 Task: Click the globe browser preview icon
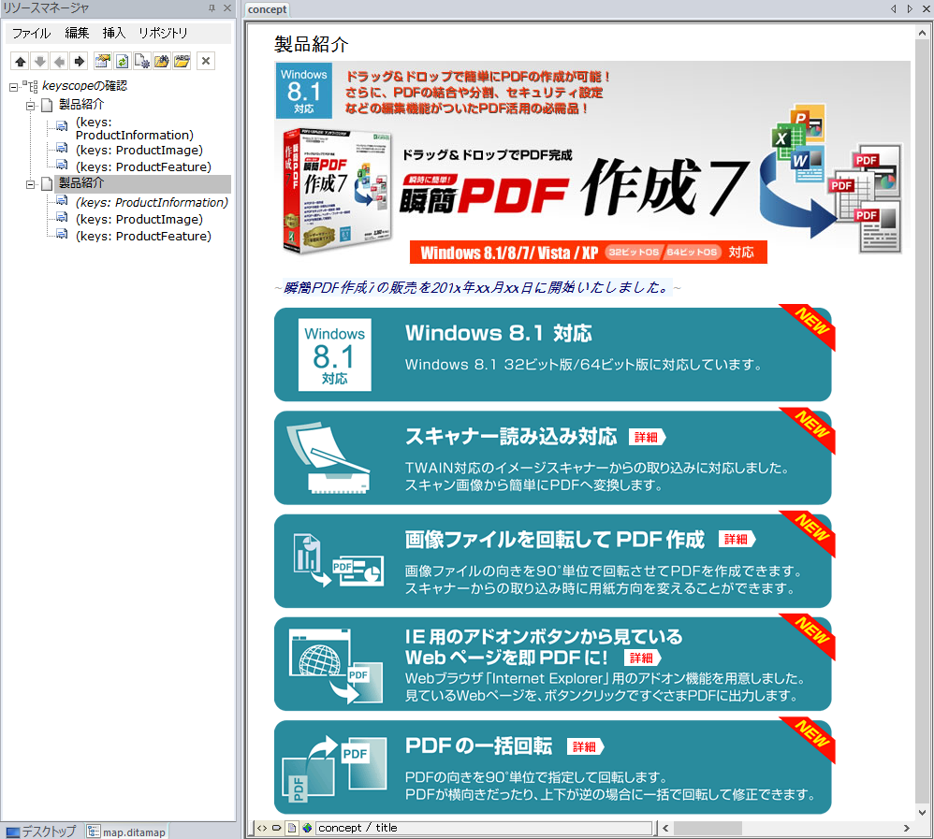(x=307, y=829)
